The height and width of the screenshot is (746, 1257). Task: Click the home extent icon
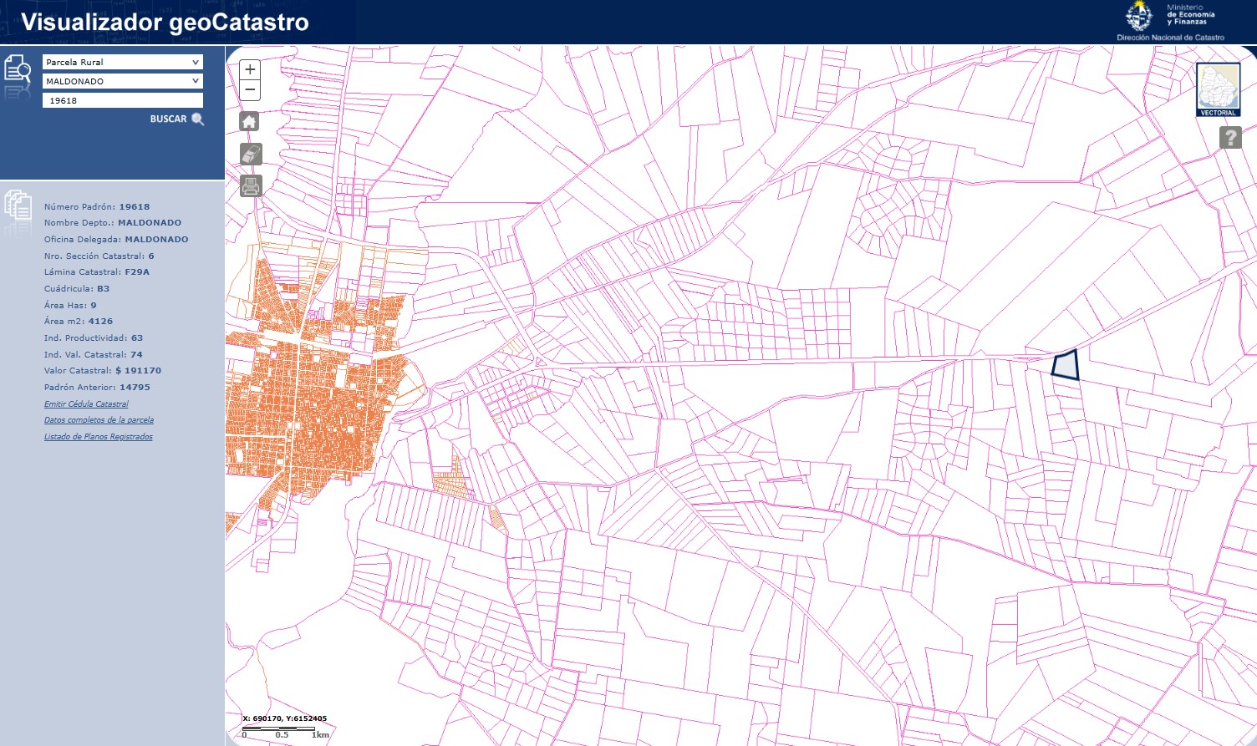[249, 122]
